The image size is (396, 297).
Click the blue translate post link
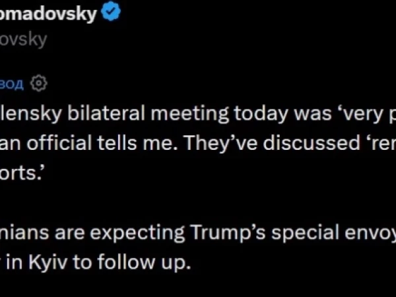[12, 84]
